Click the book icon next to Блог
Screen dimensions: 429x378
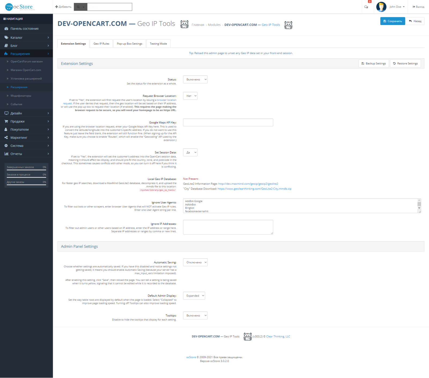point(6,46)
